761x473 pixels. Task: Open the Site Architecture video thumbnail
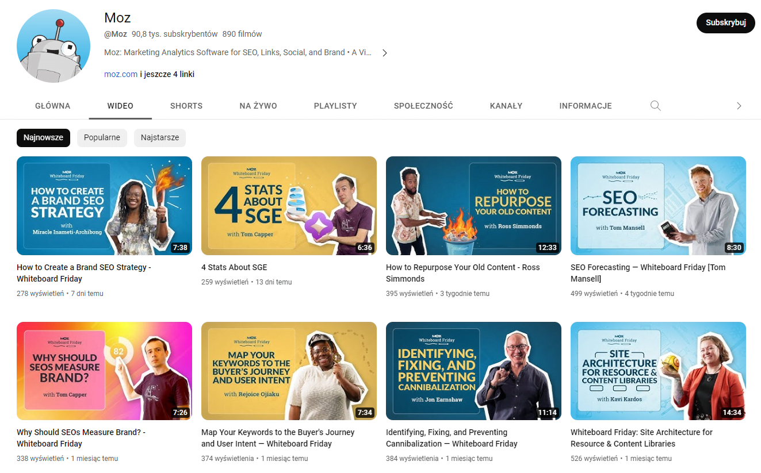[658, 371]
